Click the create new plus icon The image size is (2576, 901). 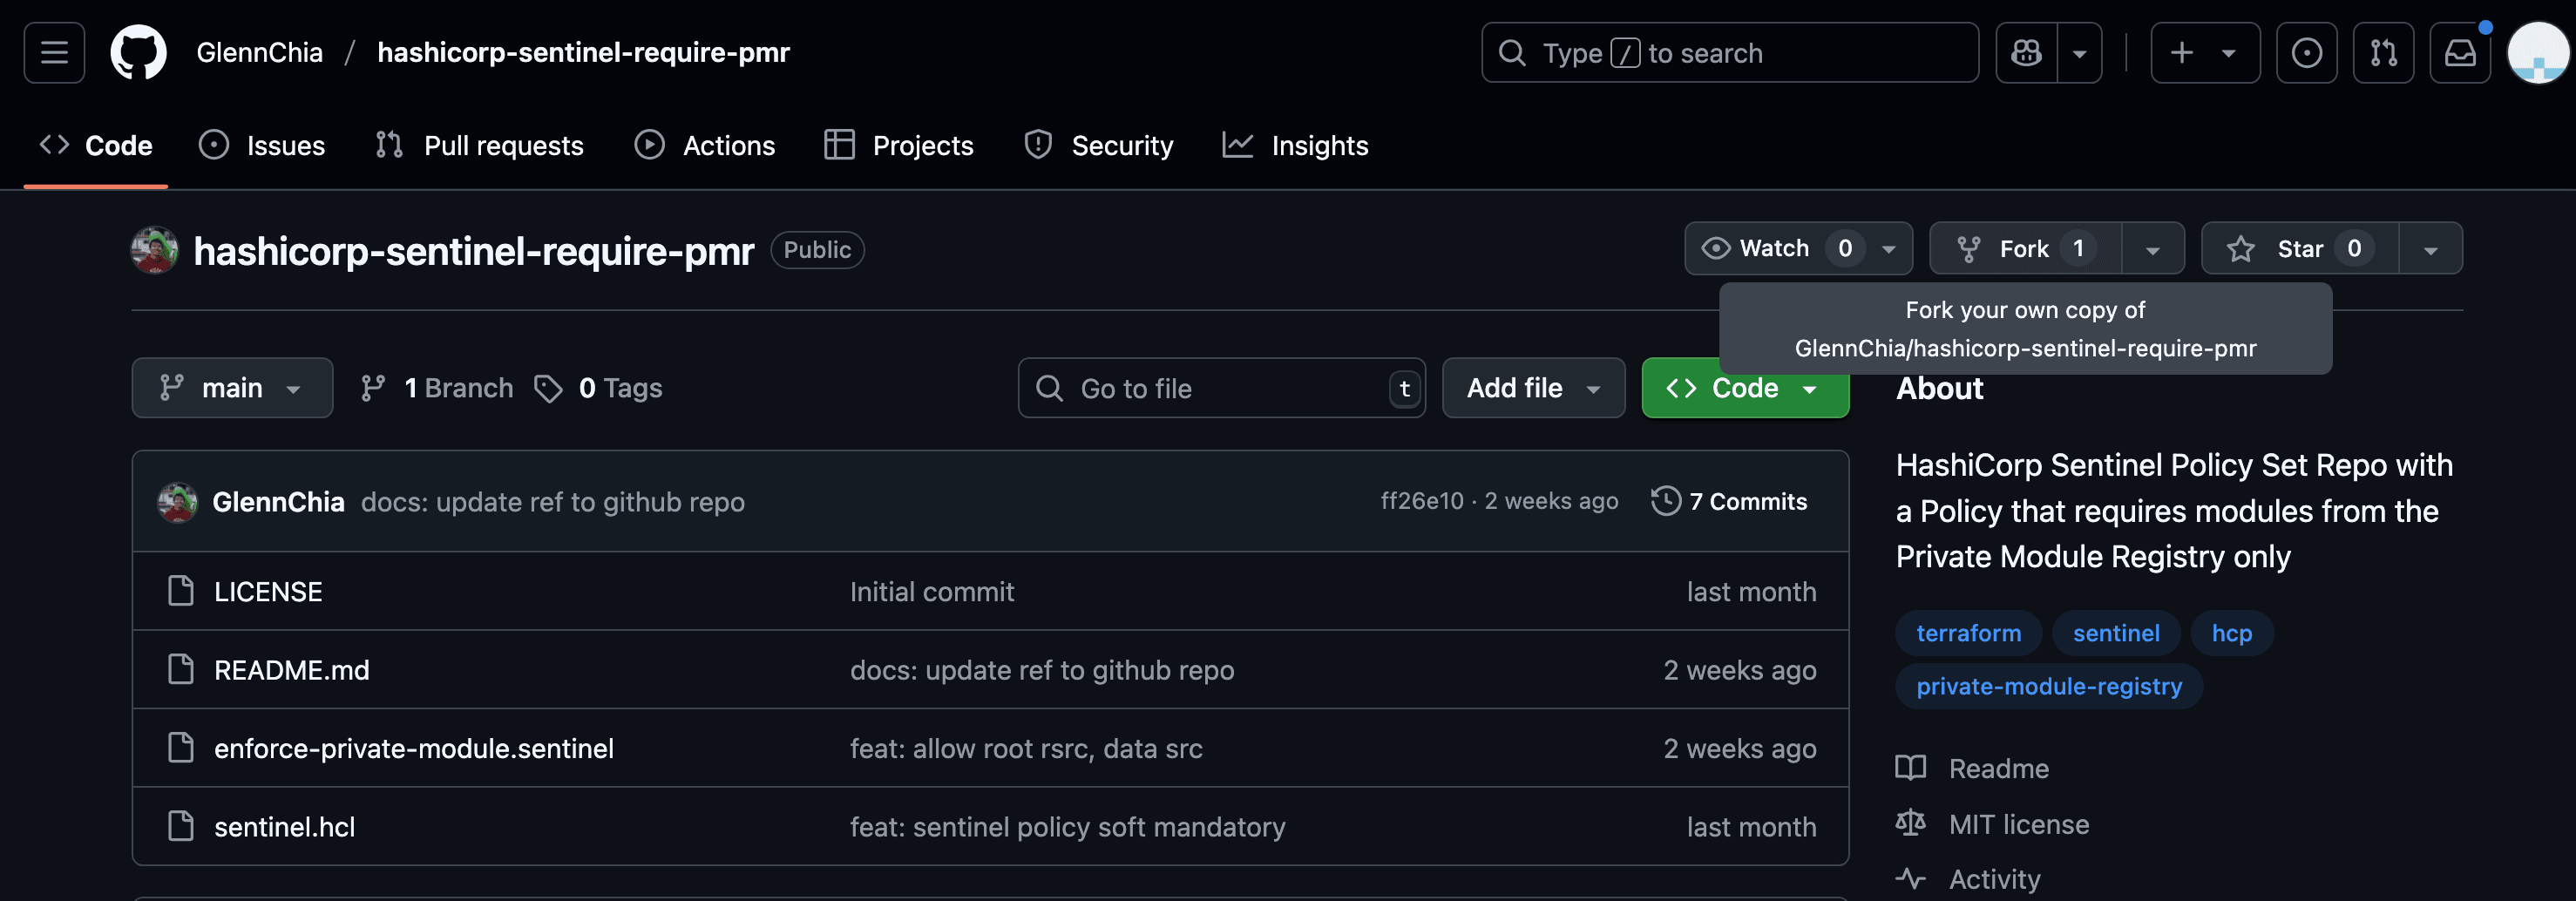tap(2182, 52)
